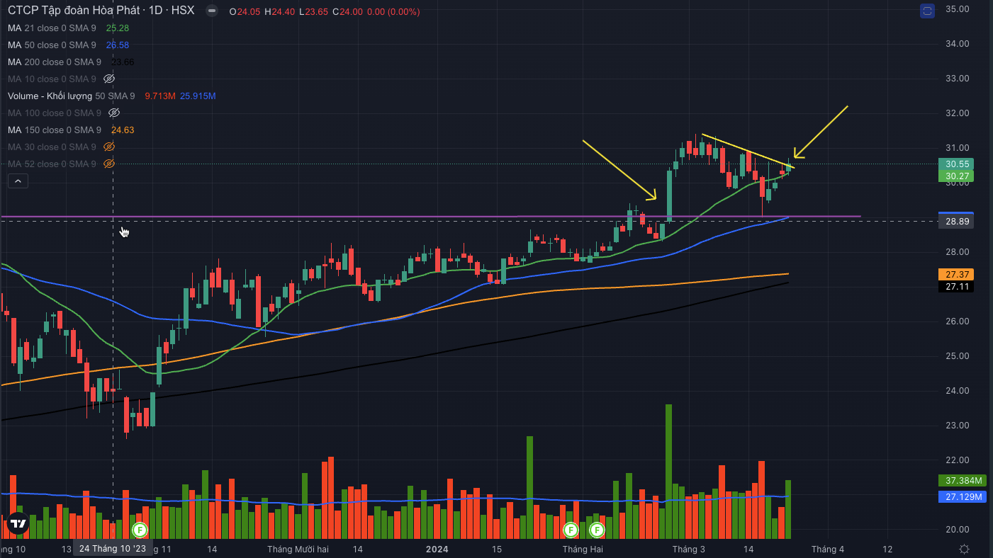Click the Tháng Hai axis label

(583, 549)
